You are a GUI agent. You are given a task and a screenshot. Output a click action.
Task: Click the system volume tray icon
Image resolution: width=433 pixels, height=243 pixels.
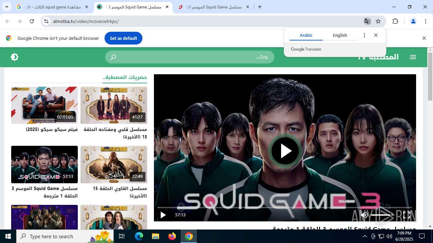pyautogui.click(x=389, y=236)
